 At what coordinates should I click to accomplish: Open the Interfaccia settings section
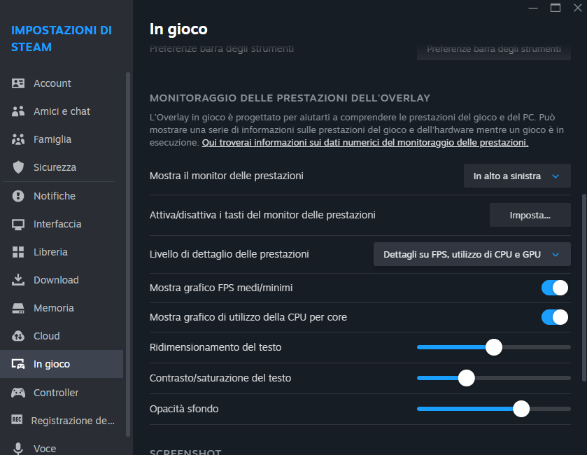coord(57,224)
